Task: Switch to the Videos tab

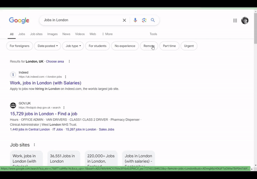Action: pyautogui.click(x=80, y=34)
